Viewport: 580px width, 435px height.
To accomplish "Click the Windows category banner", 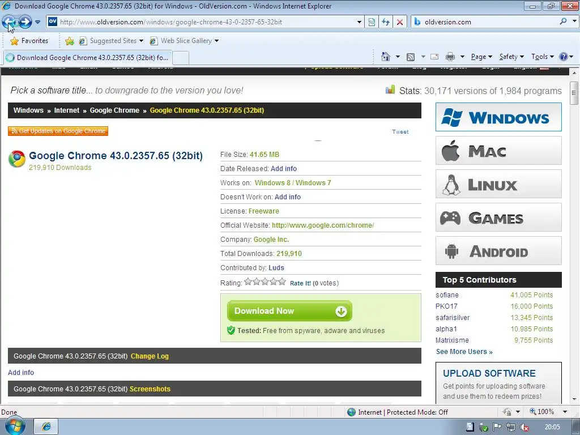I will [x=498, y=117].
